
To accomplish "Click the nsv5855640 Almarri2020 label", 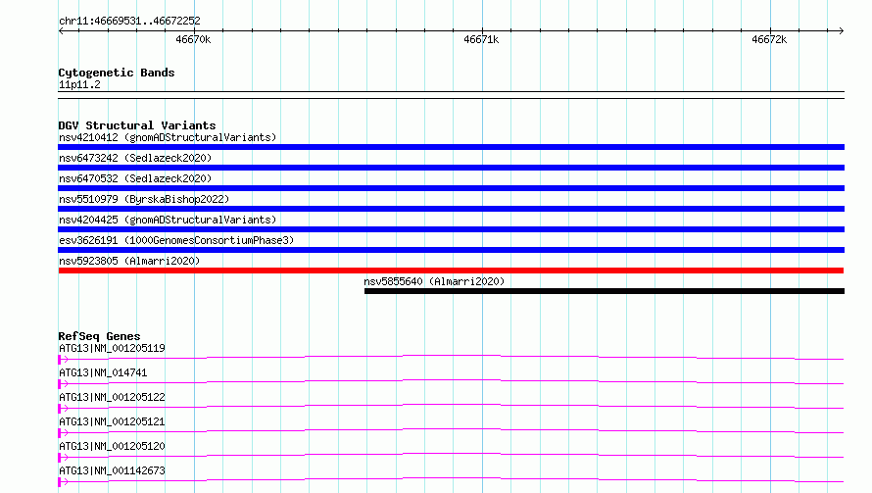I will [434, 281].
